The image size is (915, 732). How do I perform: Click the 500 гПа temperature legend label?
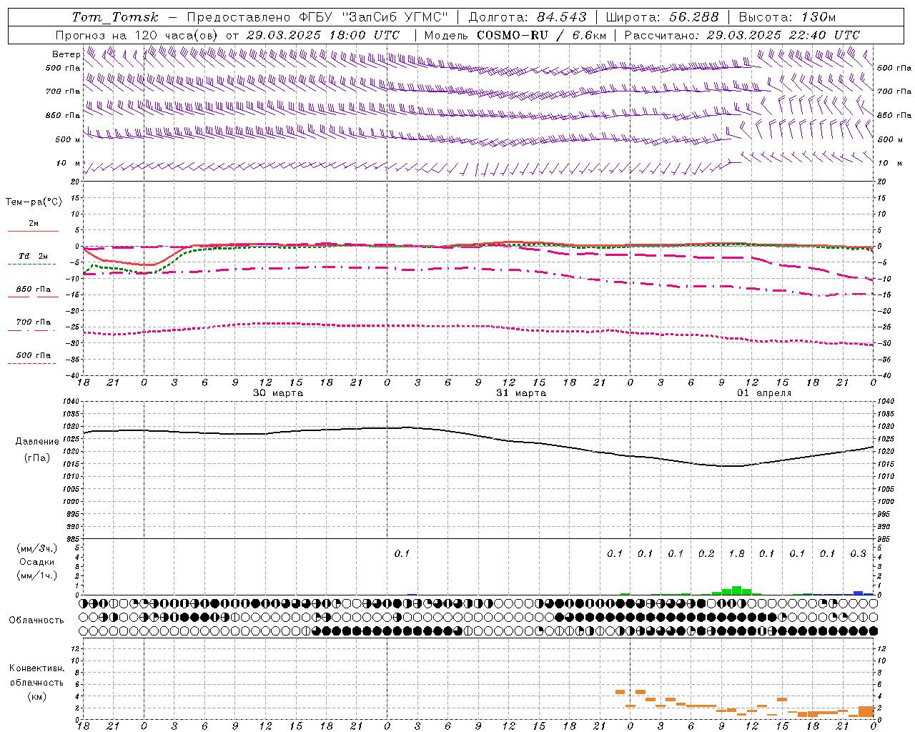pyautogui.click(x=34, y=355)
